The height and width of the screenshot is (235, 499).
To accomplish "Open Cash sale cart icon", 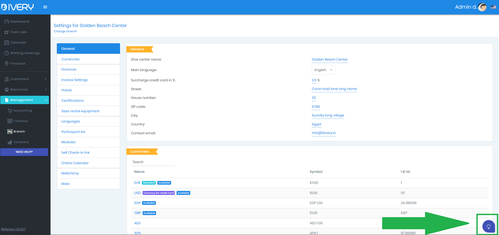I will click(7, 32).
